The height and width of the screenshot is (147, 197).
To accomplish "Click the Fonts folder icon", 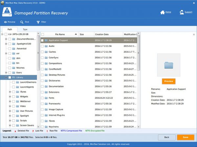I will pyautogui.click(x=46, y=98).
